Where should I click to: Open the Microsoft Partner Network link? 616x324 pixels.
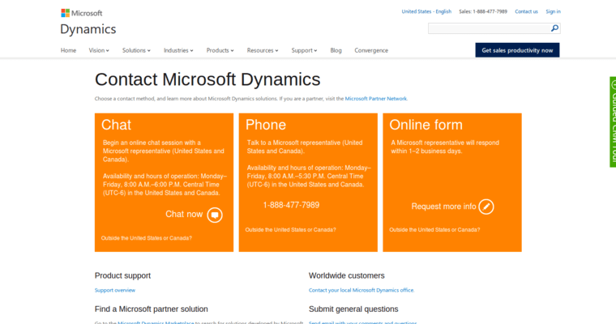pyautogui.click(x=375, y=99)
